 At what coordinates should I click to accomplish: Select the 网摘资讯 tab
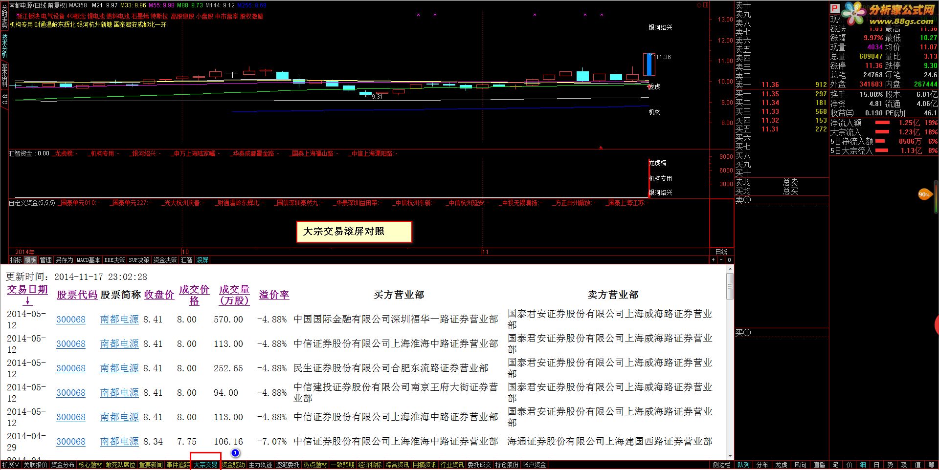pyautogui.click(x=425, y=465)
